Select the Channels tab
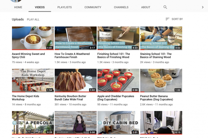 [x=121, y=7]
